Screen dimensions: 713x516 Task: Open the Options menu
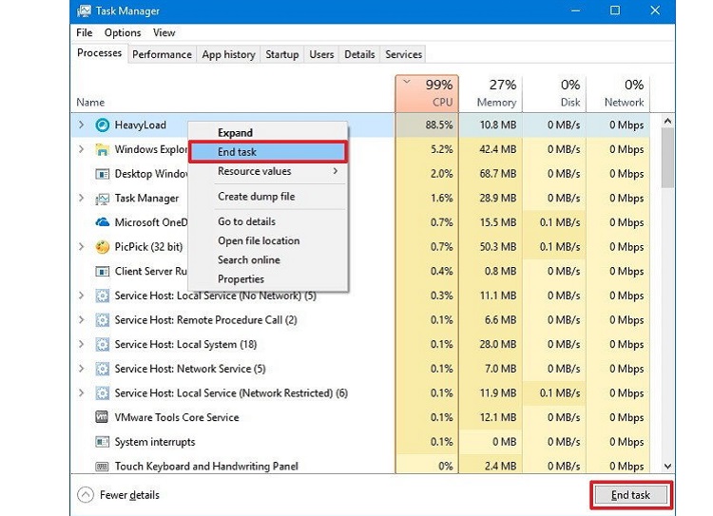[123, 32]
